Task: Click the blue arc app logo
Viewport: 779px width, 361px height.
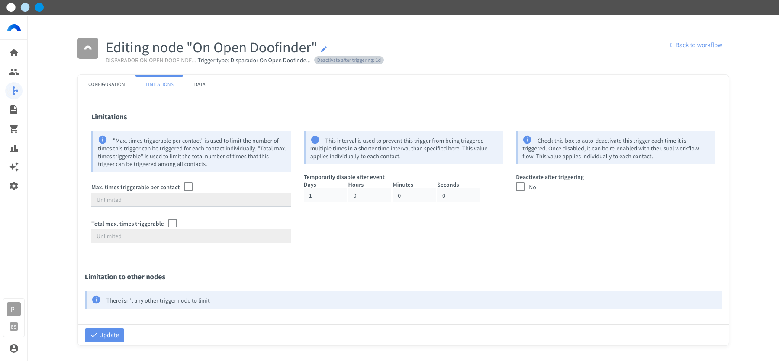Action: 14,28
